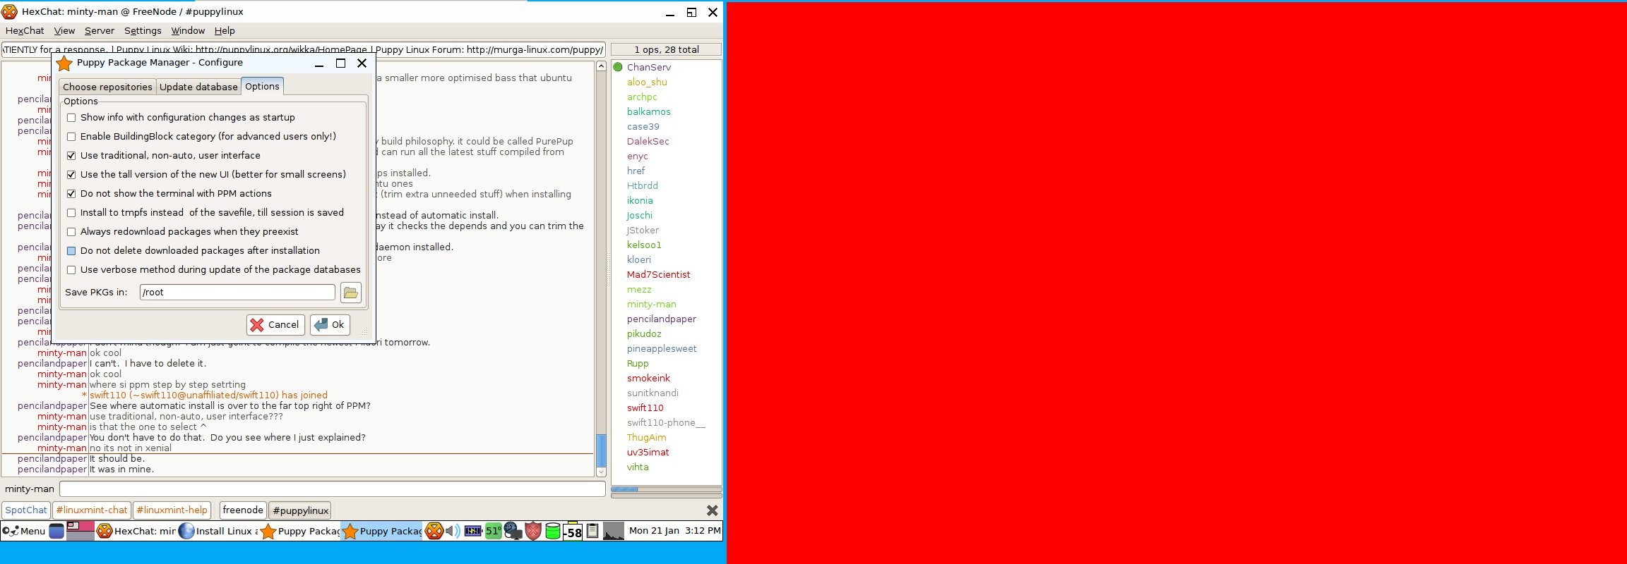Open the Window menu

[188, 30]
